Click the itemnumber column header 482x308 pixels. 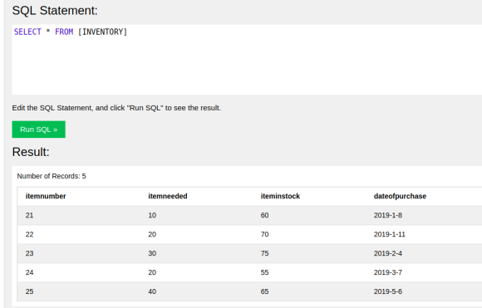click(x=46, y=196)
